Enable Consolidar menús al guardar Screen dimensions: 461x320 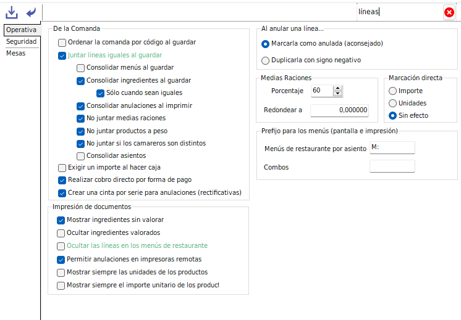(80, 68)
